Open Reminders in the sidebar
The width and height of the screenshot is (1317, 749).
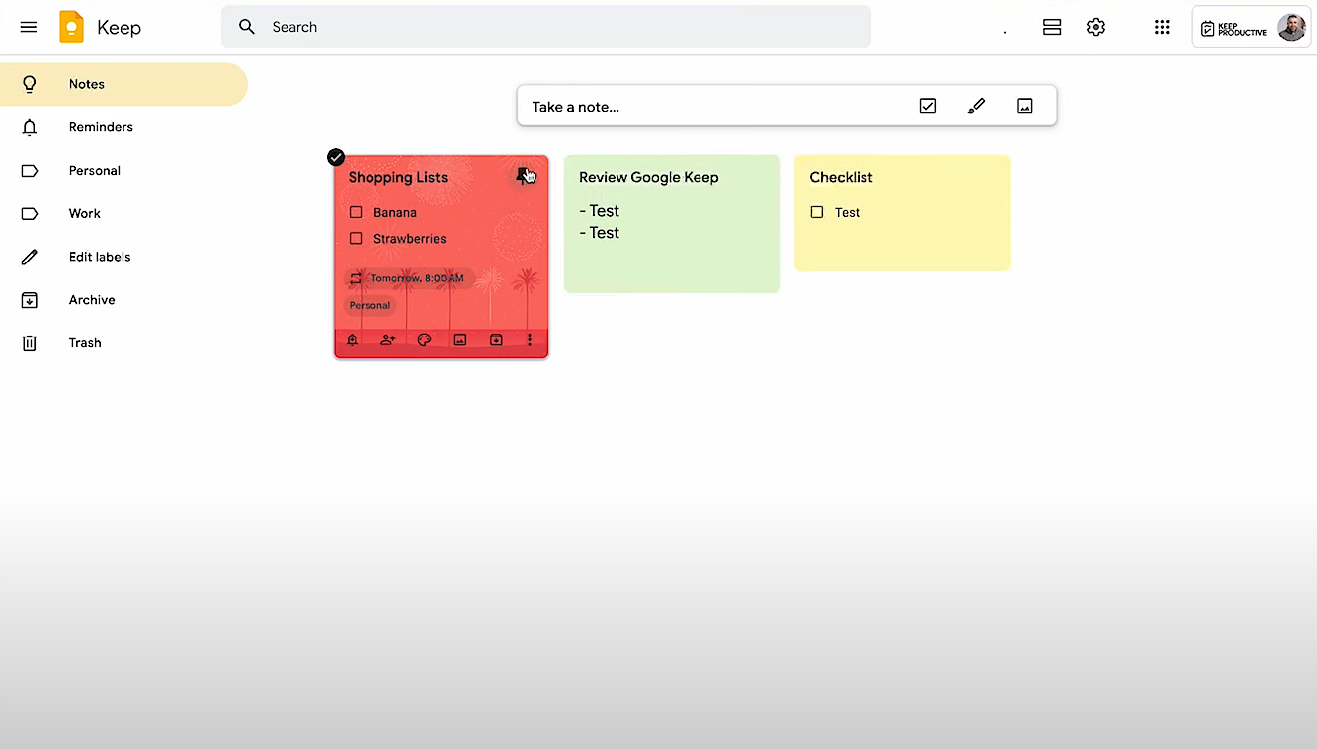tap(123, 127)
